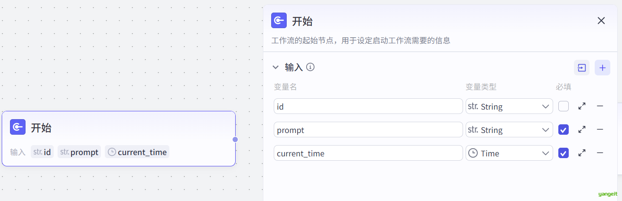Click the id variable name field
Image resolution: width=622 pixels, height=201 pixels.
click(368, 106)
